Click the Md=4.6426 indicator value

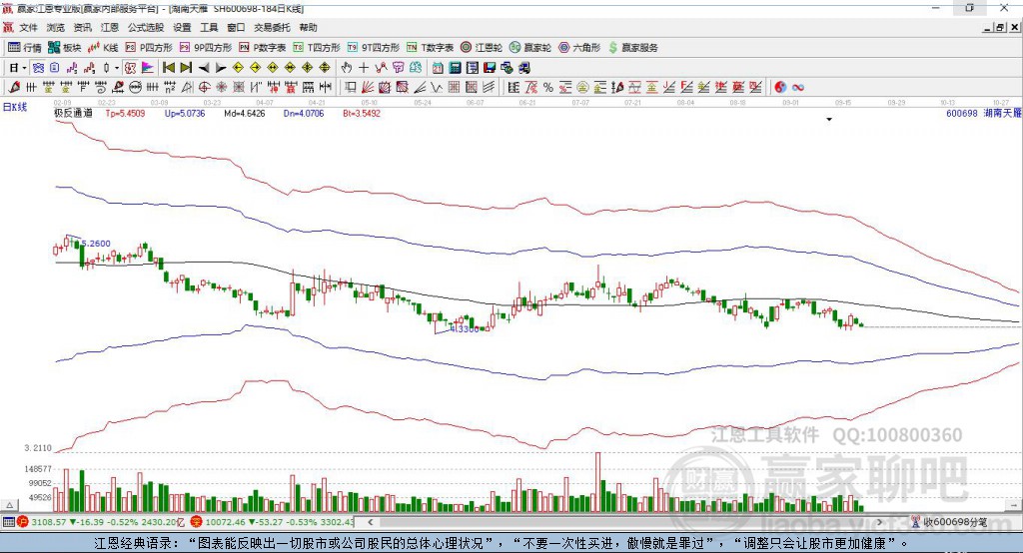[245, 113]
